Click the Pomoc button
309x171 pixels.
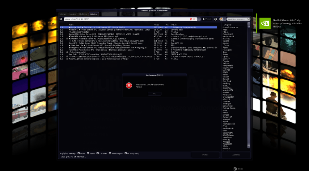(205, 155)
